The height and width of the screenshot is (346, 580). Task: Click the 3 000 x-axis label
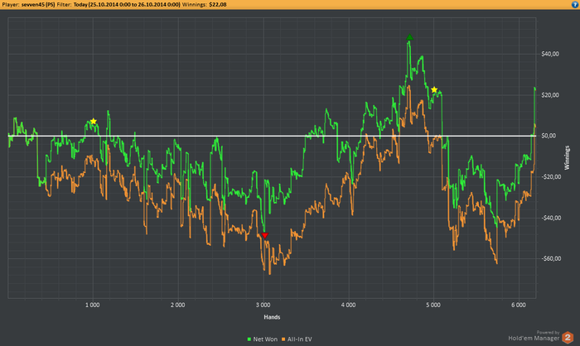[x=263, y=305]
